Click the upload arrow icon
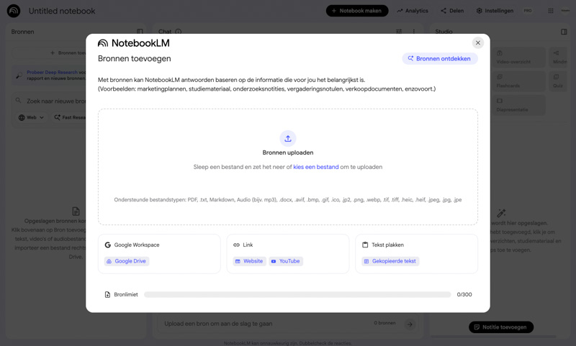The width and height of the screenshot is (576, 346). pos(287,138)
